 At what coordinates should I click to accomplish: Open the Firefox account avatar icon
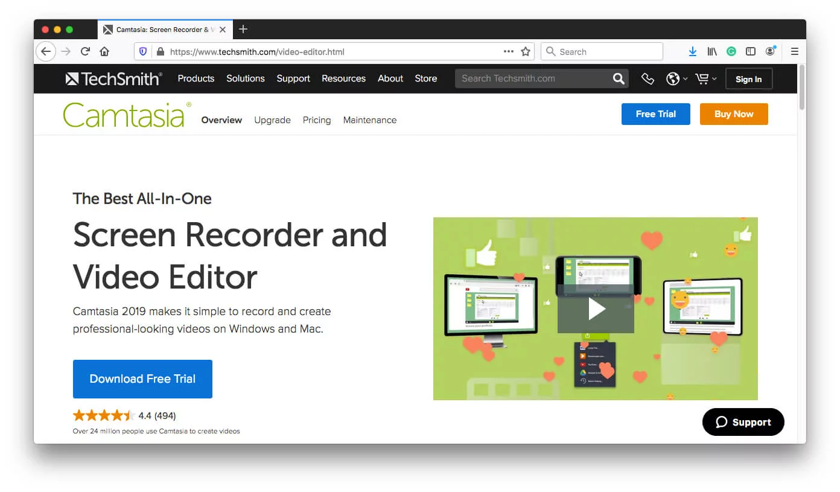click(x=770, y=51)
